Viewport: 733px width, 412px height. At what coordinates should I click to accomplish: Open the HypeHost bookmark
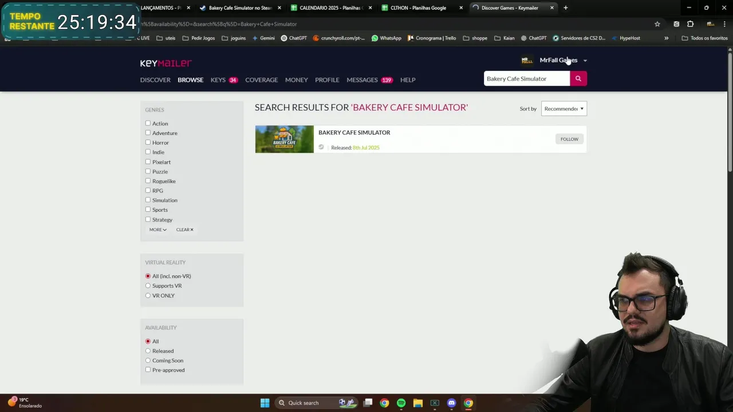pos(626,38)
